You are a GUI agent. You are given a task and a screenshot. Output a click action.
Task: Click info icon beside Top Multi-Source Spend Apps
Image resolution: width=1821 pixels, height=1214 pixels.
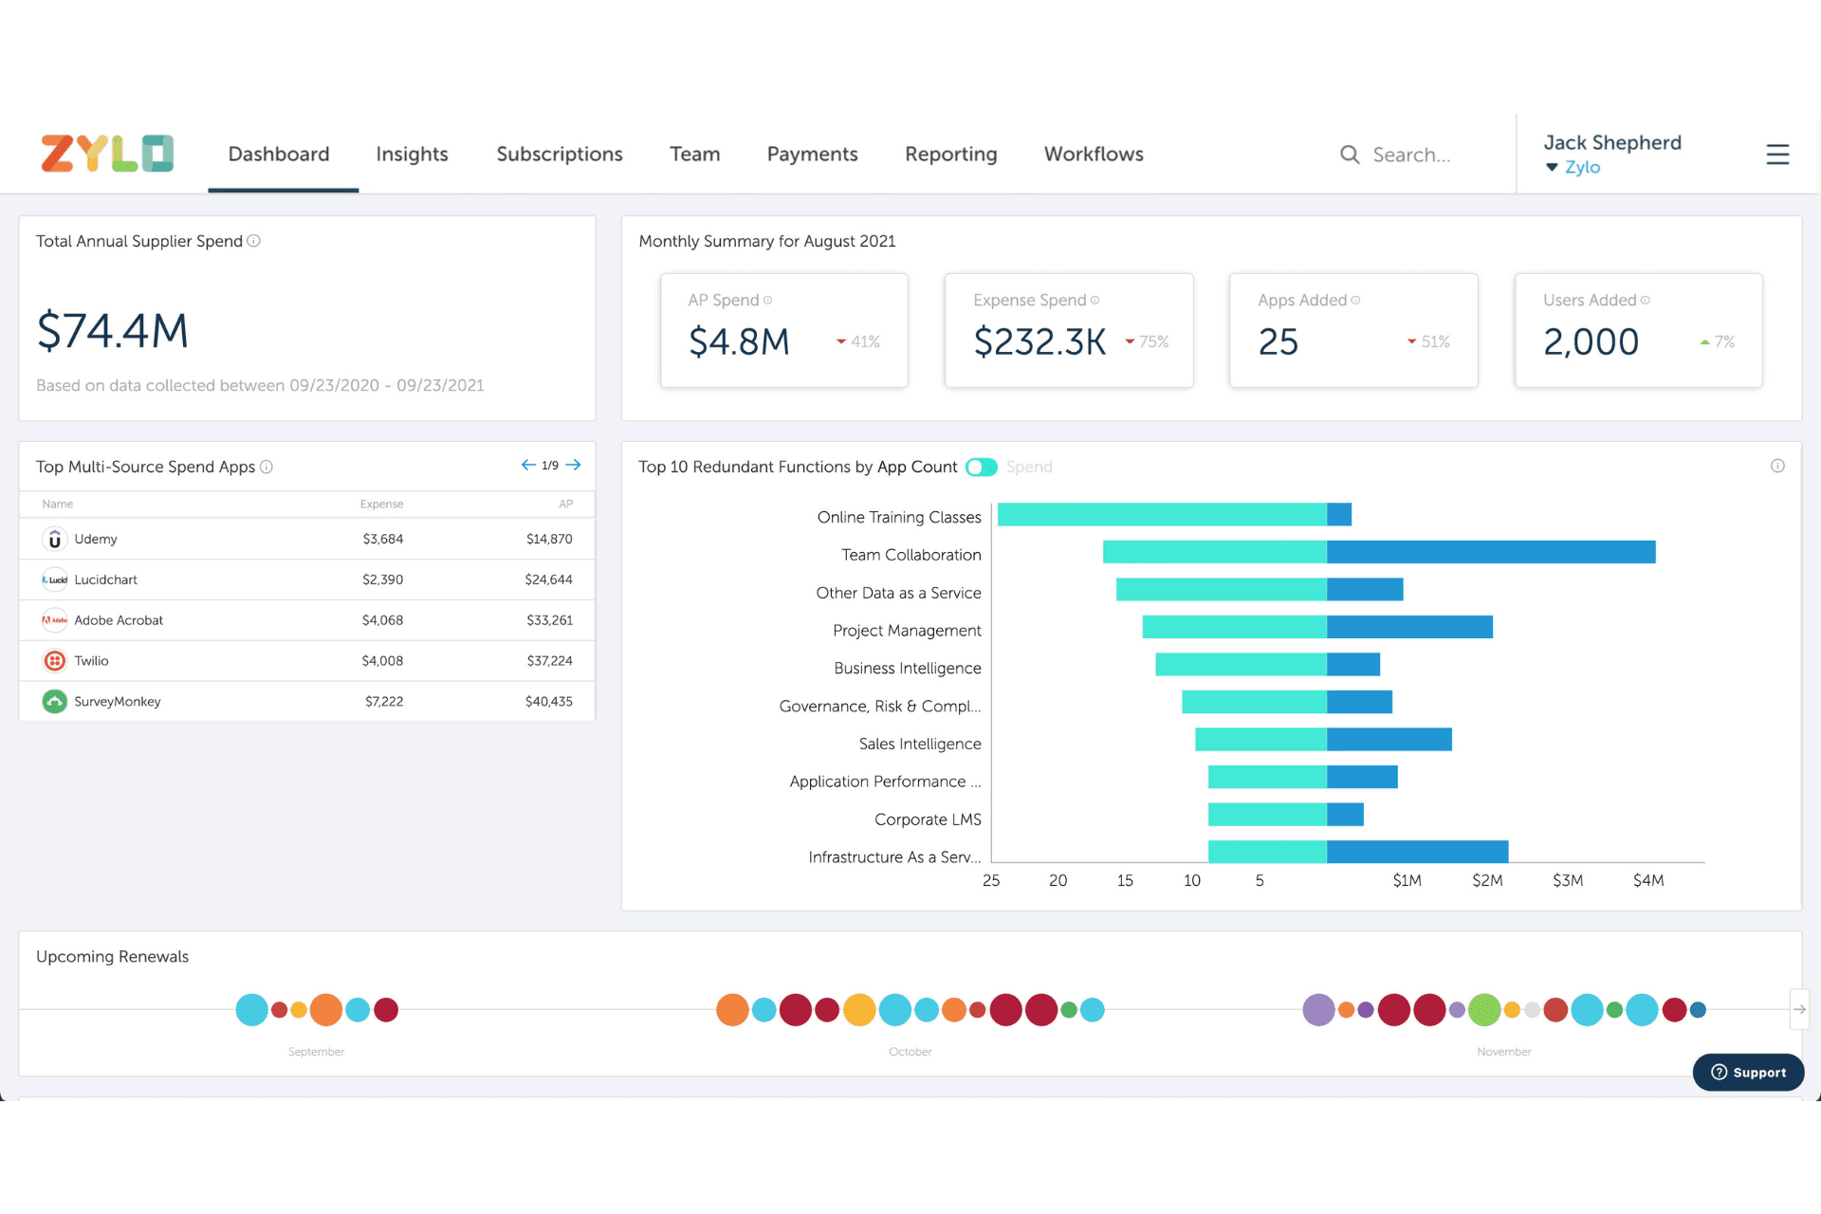pos(267,467)
